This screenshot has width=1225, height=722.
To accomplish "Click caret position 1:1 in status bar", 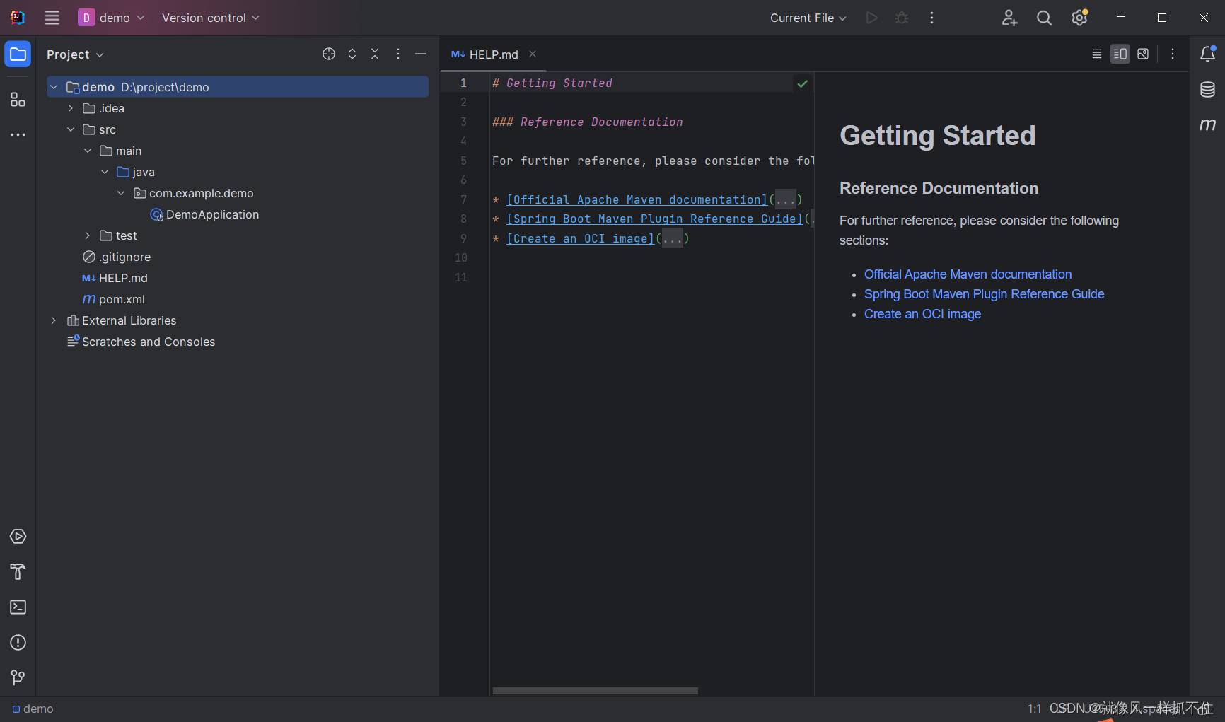I will pos(1034,709).
